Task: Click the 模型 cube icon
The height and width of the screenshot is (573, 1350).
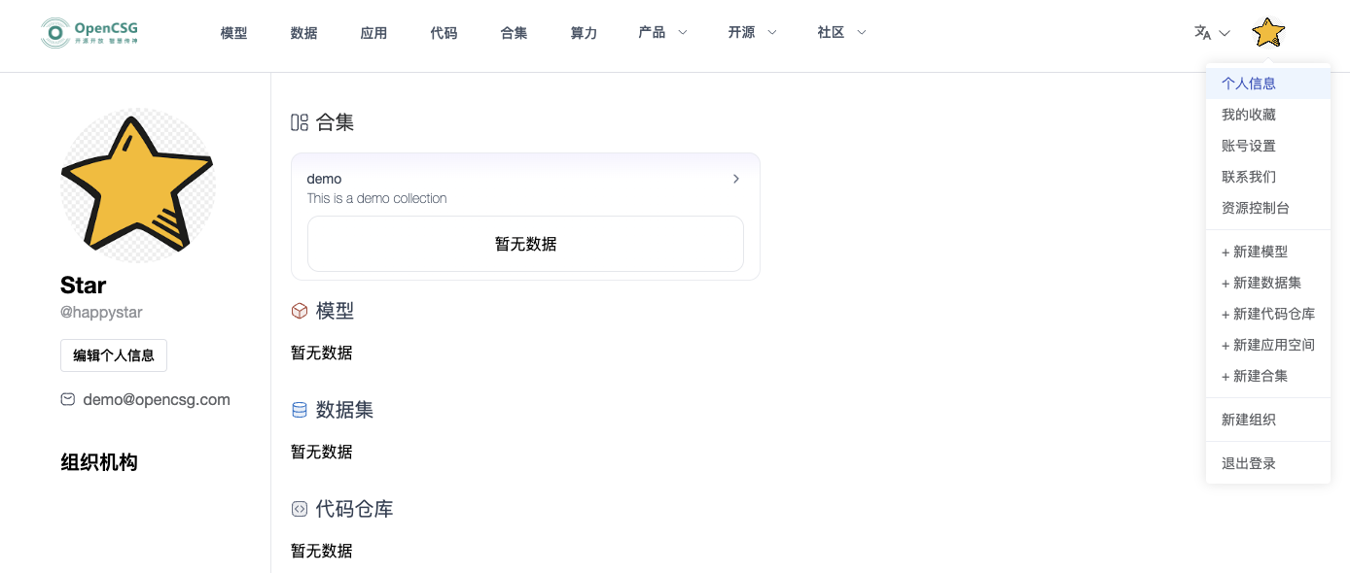Action: tap(300, 311)
